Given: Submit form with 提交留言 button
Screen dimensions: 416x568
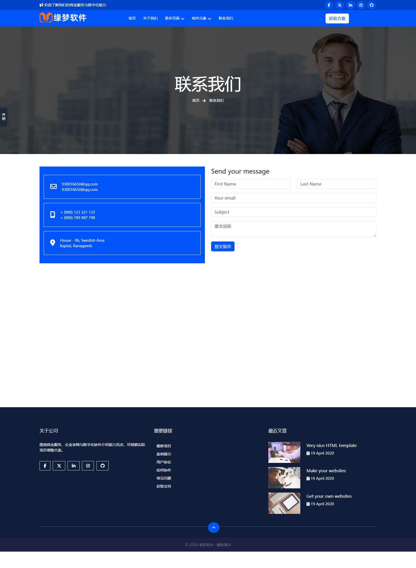Looking at the screenshot, I should (x=223, y=246).
